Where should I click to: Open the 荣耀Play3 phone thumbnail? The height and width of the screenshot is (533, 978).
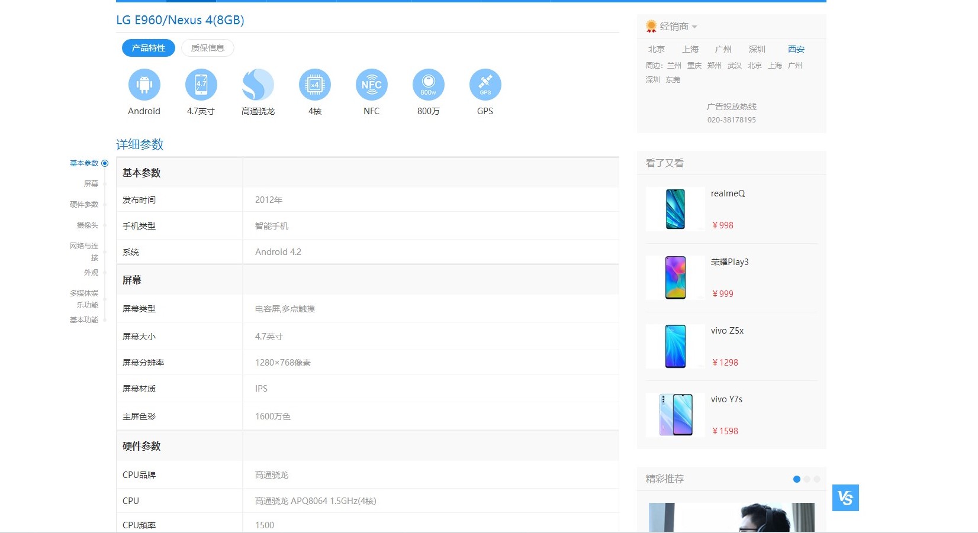[x=675, y=277]
